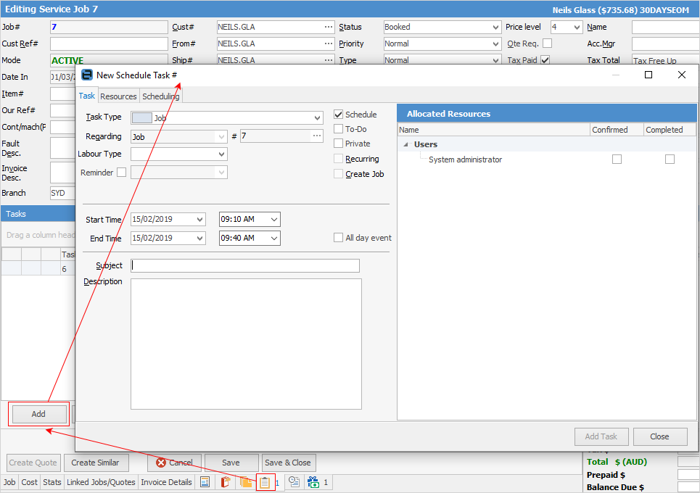This screenshot has width=700, height=493.
Task: Click the Cust# ellipsis lookup button
Action: [329, 28]
